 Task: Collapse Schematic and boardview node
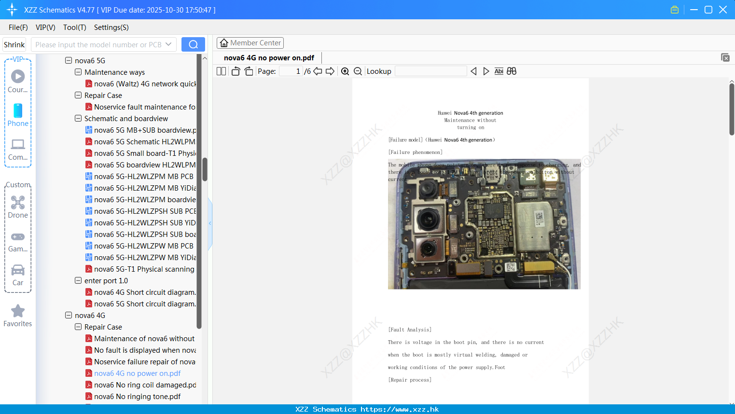click(x=78, y=118)
